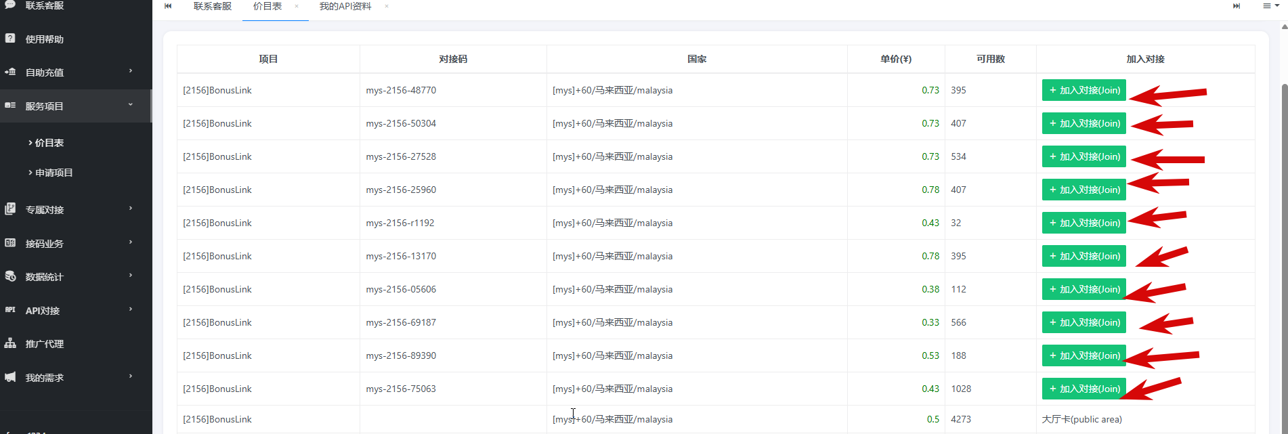Viewport: 1288px width, 434px height.
Task: Expand the 接码业务 submenu arrow
Action: pyautogui.click(x=131, y=242)
